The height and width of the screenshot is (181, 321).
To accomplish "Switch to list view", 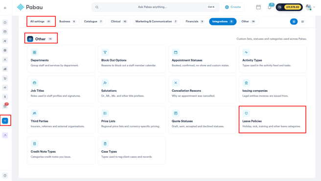I will point(302,21).
